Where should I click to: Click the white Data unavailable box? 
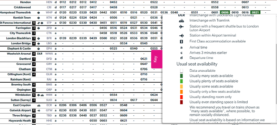tap(181, 71)
